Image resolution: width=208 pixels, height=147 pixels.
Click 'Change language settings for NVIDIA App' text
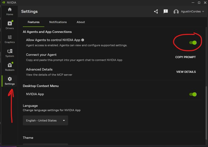click(52, 110)
